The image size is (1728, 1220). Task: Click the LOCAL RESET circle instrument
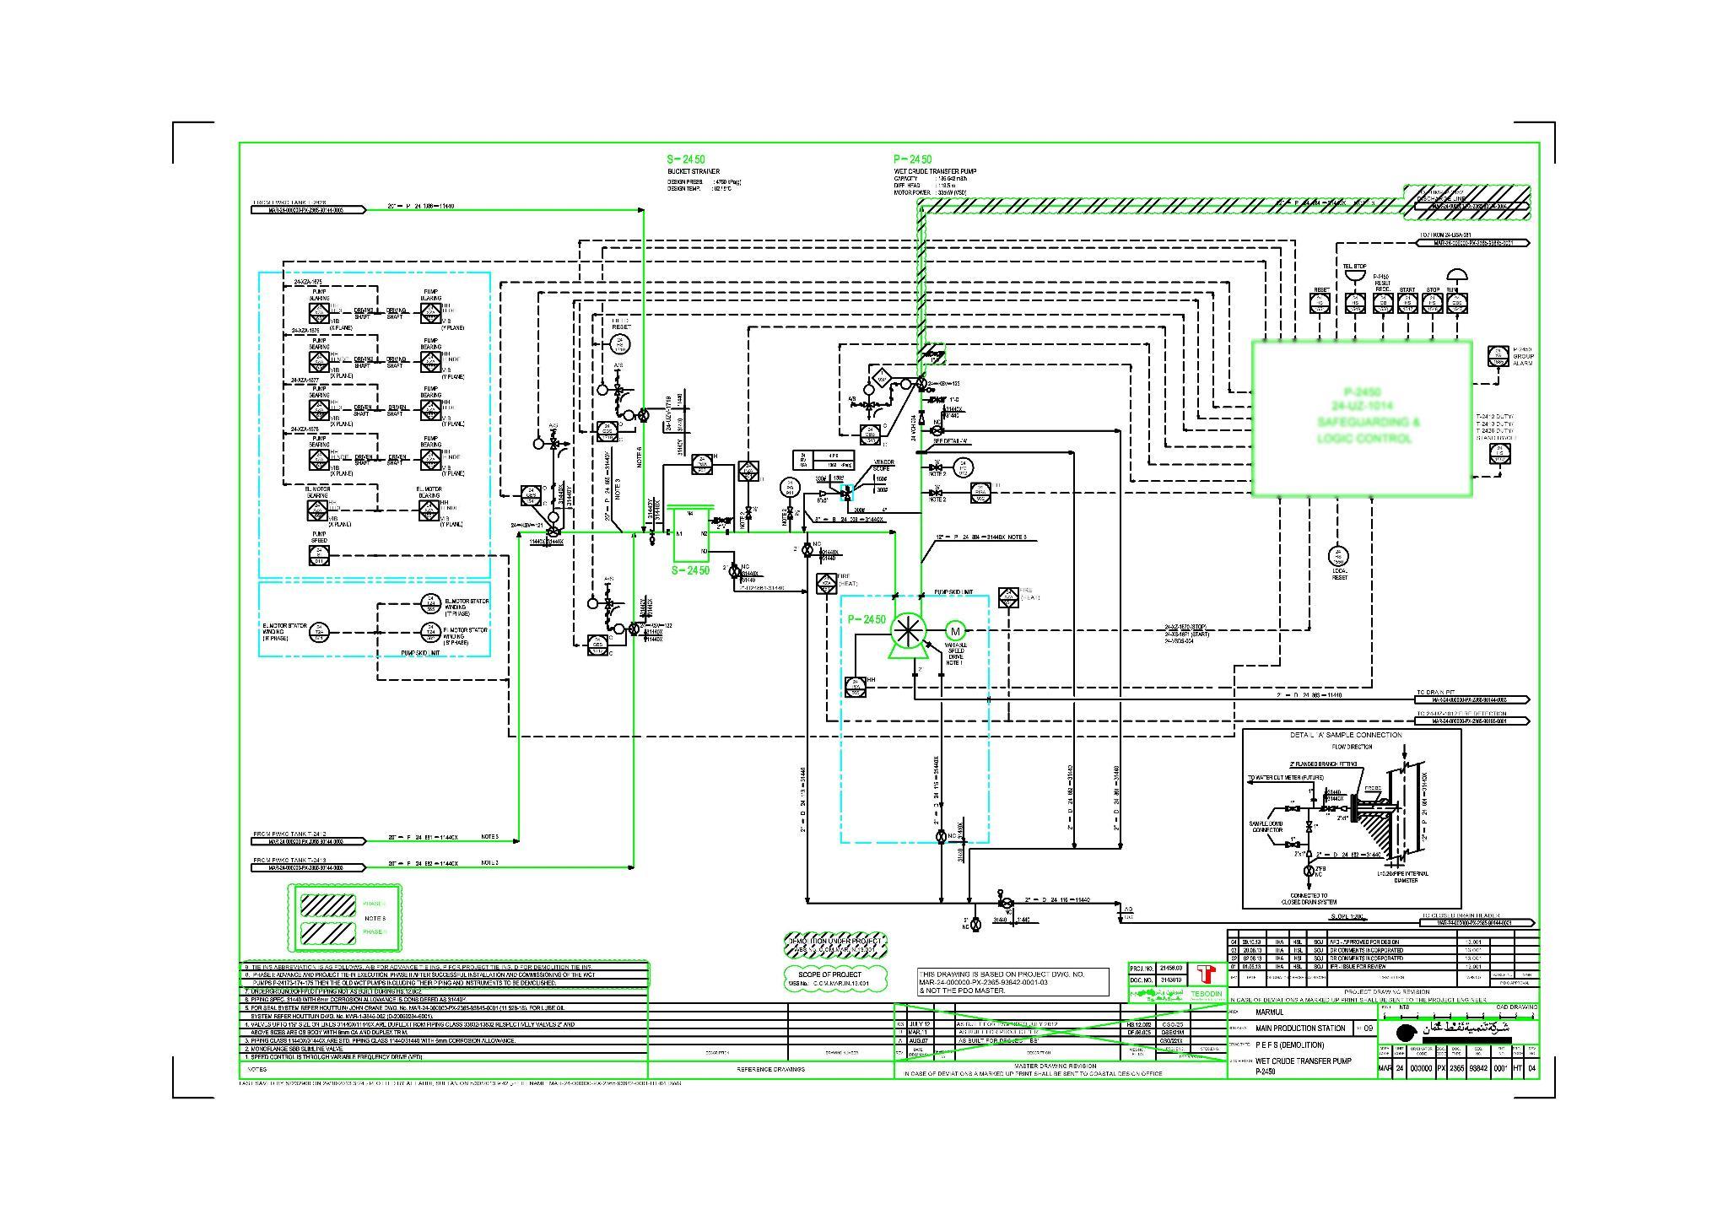[x=1338, y=556]
